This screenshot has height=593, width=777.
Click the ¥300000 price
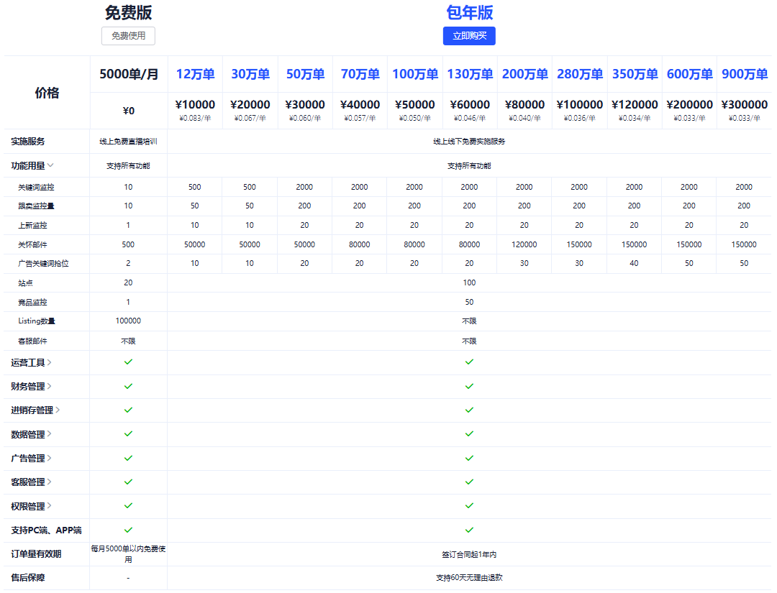(x=745, y=104)
